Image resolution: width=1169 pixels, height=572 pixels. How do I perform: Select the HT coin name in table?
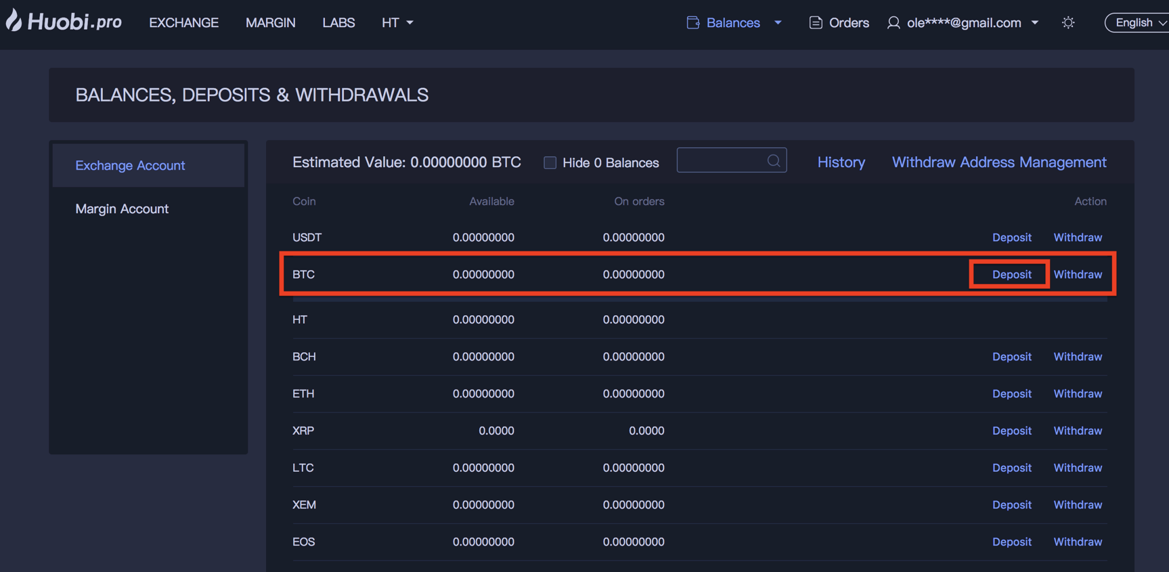tap(300, 320)
